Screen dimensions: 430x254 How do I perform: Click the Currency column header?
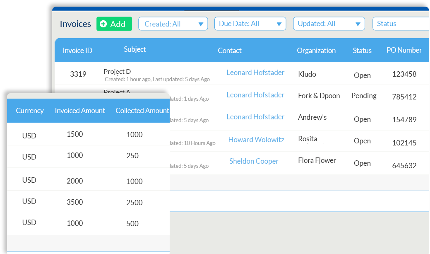[29, 111]
